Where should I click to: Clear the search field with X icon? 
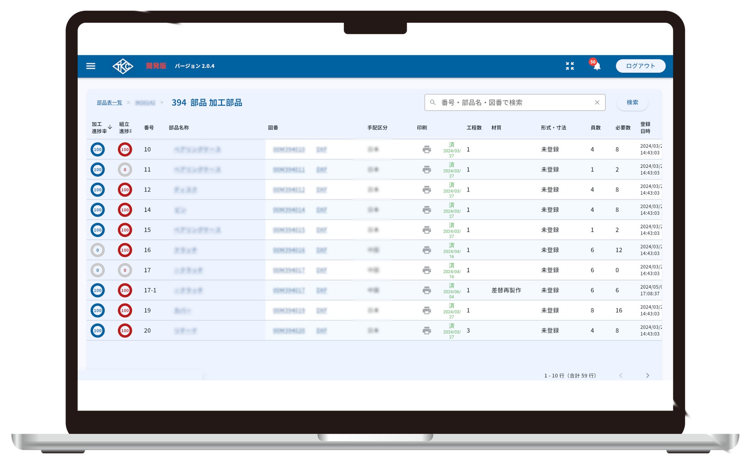click(597, 102)
